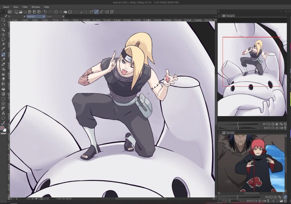The image size is (291, 204).
Task: Select the Sub View panel tab
Action: (x=229, y=133)
